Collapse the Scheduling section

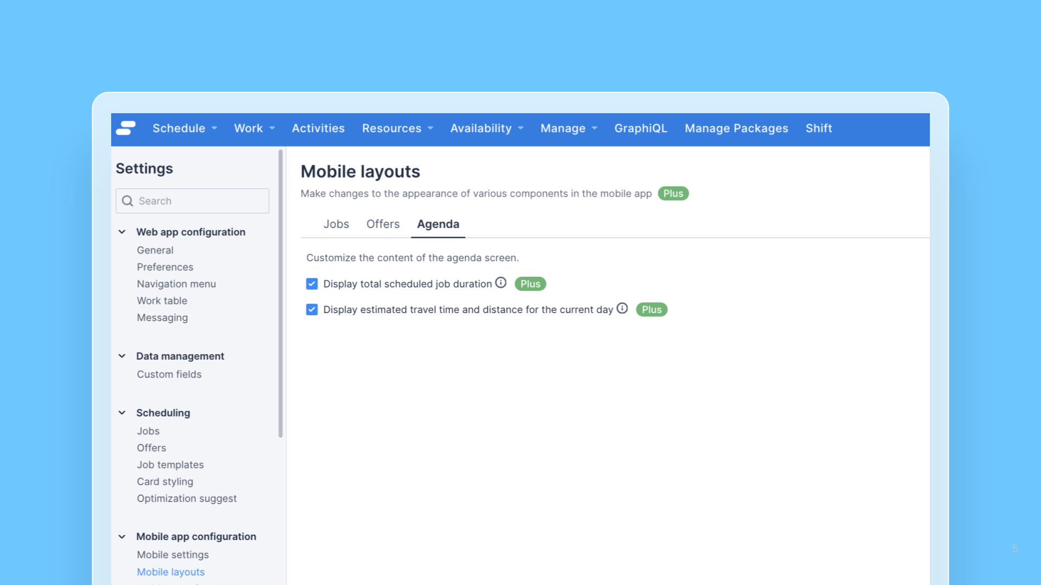122,413
